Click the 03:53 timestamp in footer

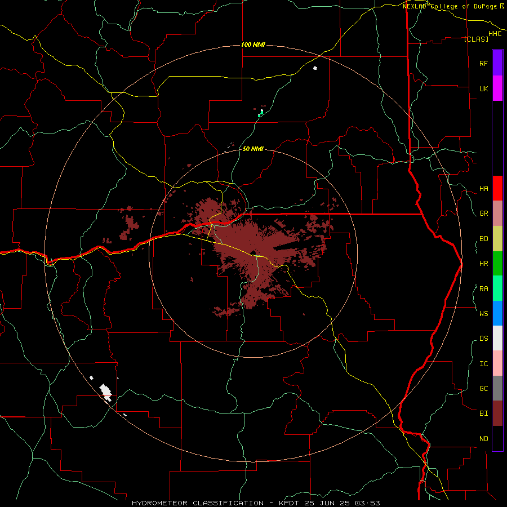coord(367,503)
